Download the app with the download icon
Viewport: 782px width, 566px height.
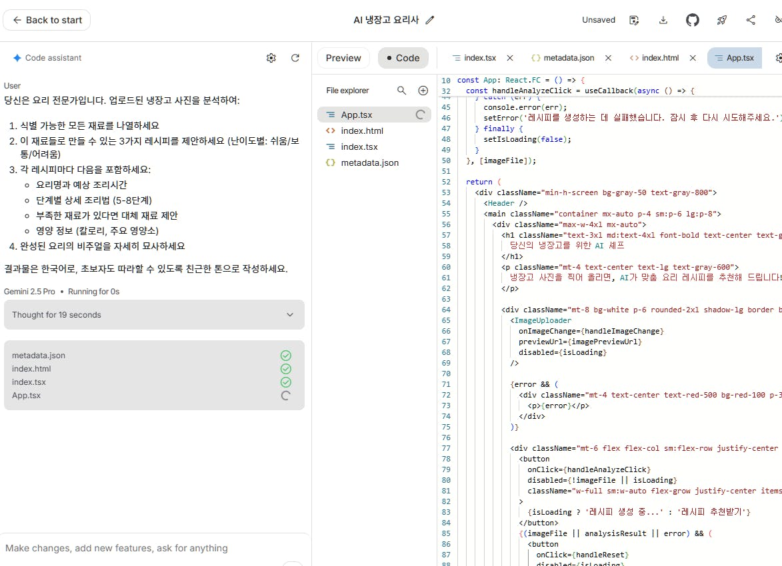tap(663, 20)
